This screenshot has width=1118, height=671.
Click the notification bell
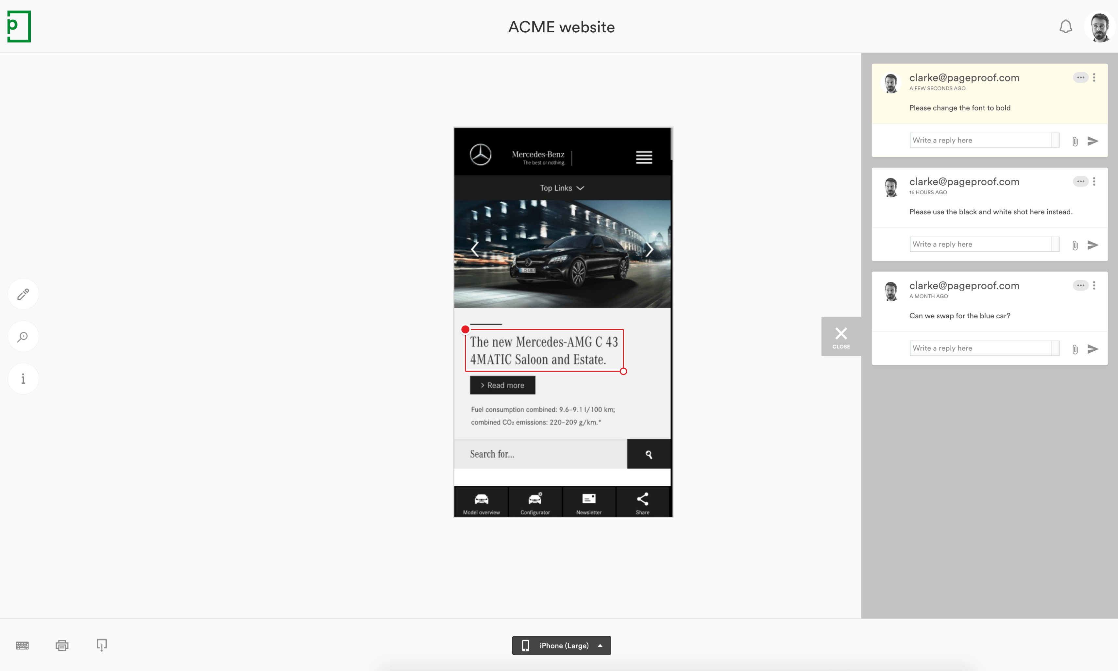(x=1066, y=26)
